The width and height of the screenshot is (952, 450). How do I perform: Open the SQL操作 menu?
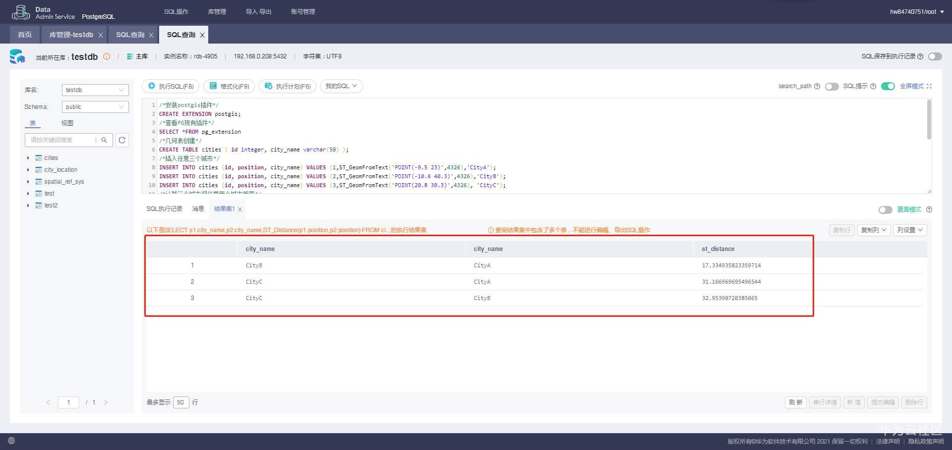(x=176, y=12)
